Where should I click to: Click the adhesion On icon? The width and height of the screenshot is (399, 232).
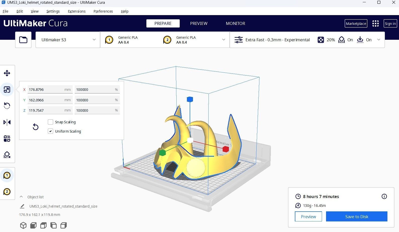coord(360,40)
